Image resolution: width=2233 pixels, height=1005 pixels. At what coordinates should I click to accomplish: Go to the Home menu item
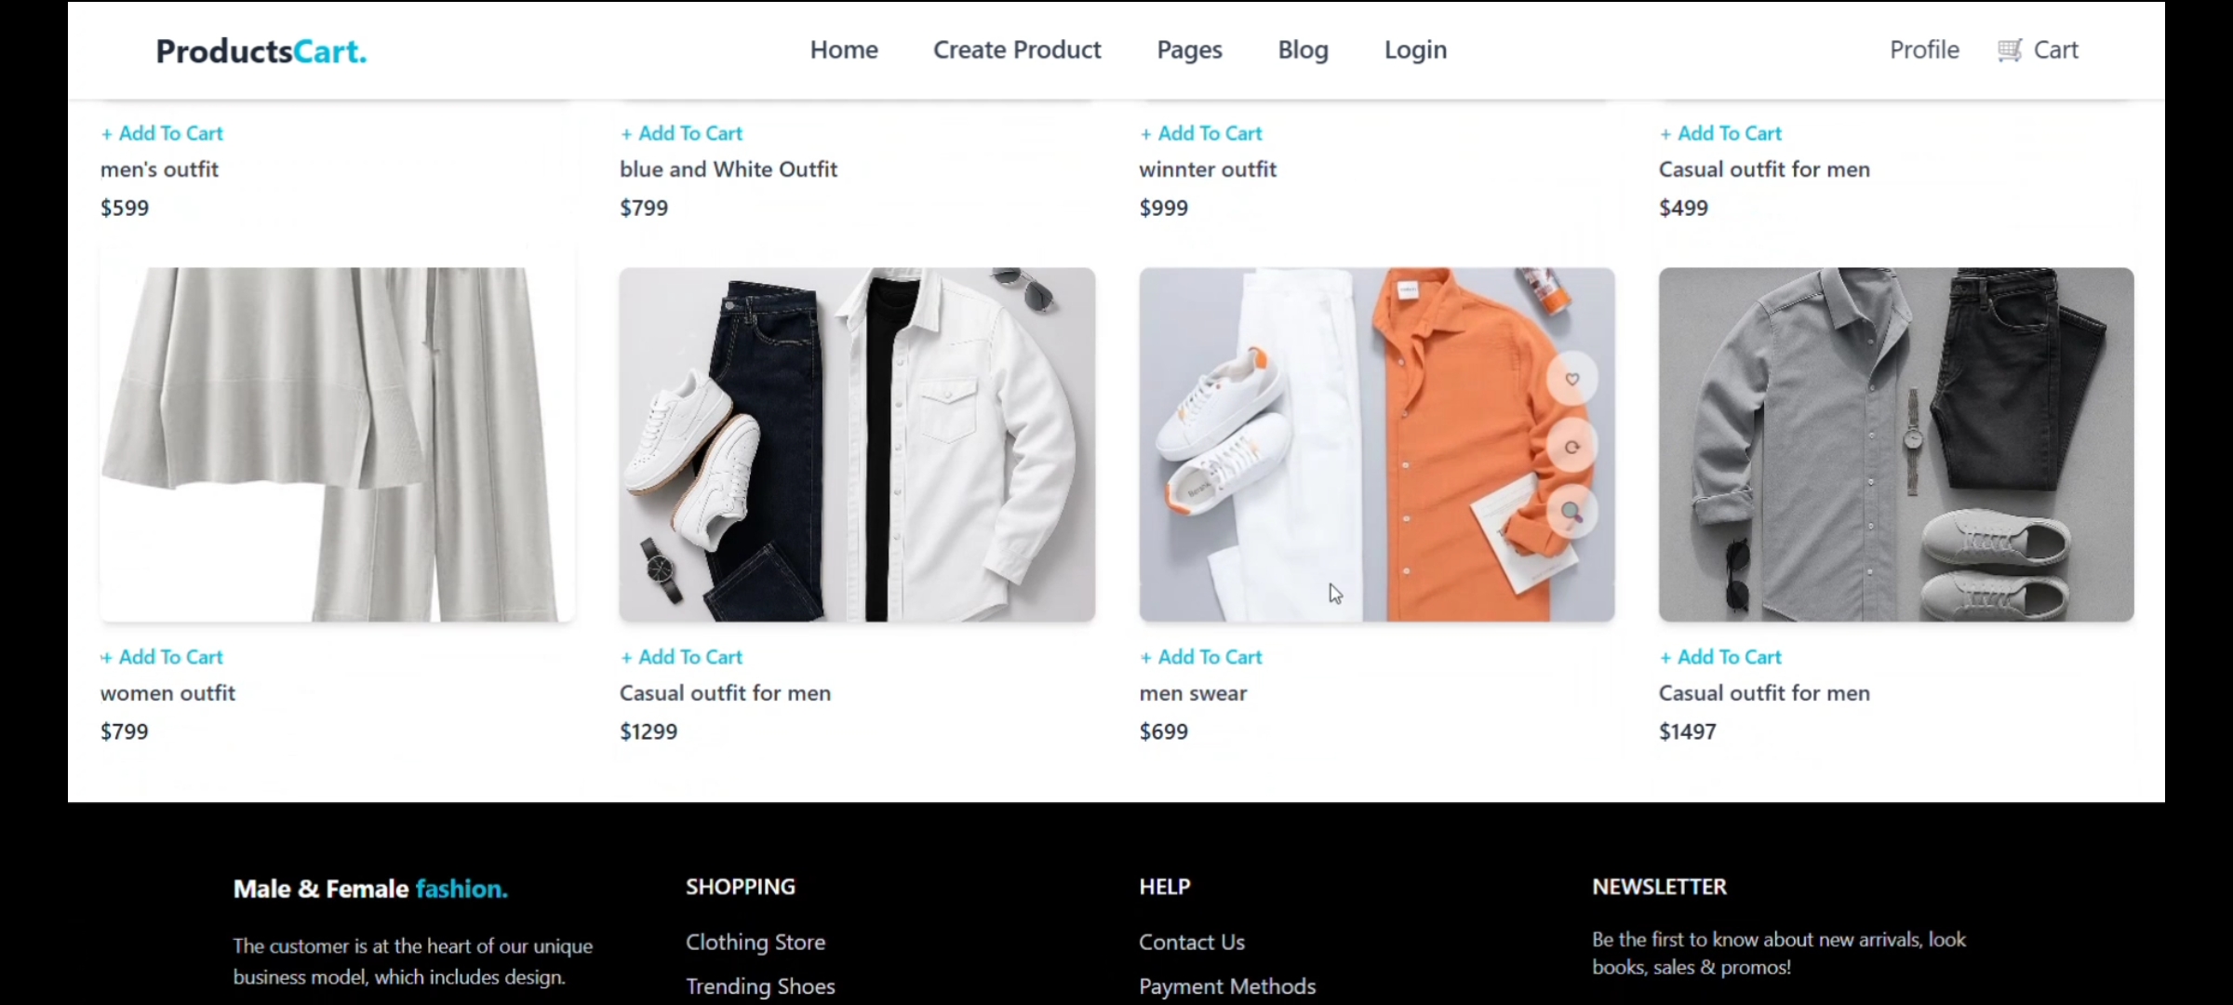(x=843, y=50)
